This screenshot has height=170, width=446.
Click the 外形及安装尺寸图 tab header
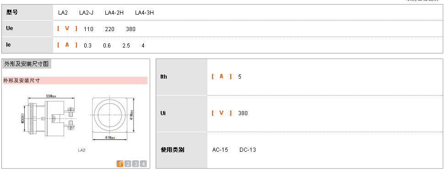tap(27, 64)
